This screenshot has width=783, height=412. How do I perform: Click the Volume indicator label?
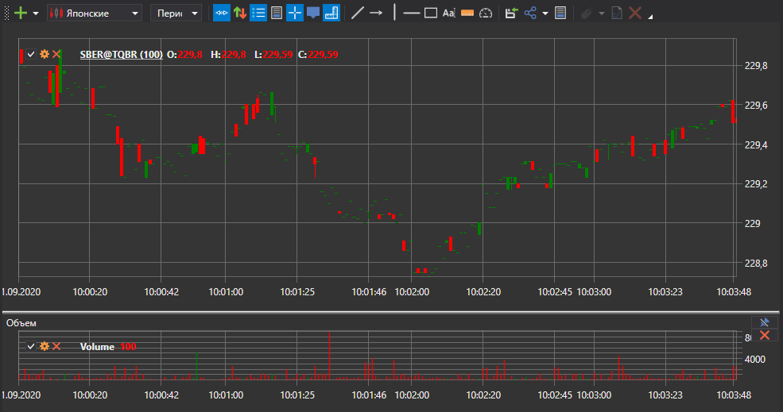tap(97, 347)
